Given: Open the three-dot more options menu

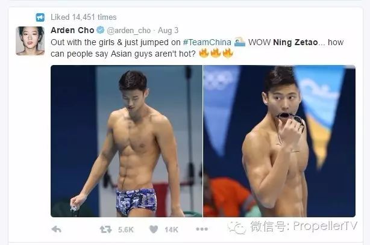Looking at the screenshot, I should coord(202,229).
